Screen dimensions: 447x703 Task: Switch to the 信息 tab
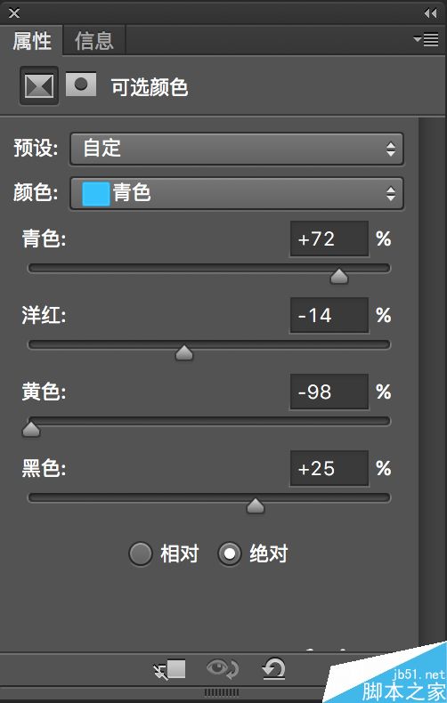(x=93, y=41)
